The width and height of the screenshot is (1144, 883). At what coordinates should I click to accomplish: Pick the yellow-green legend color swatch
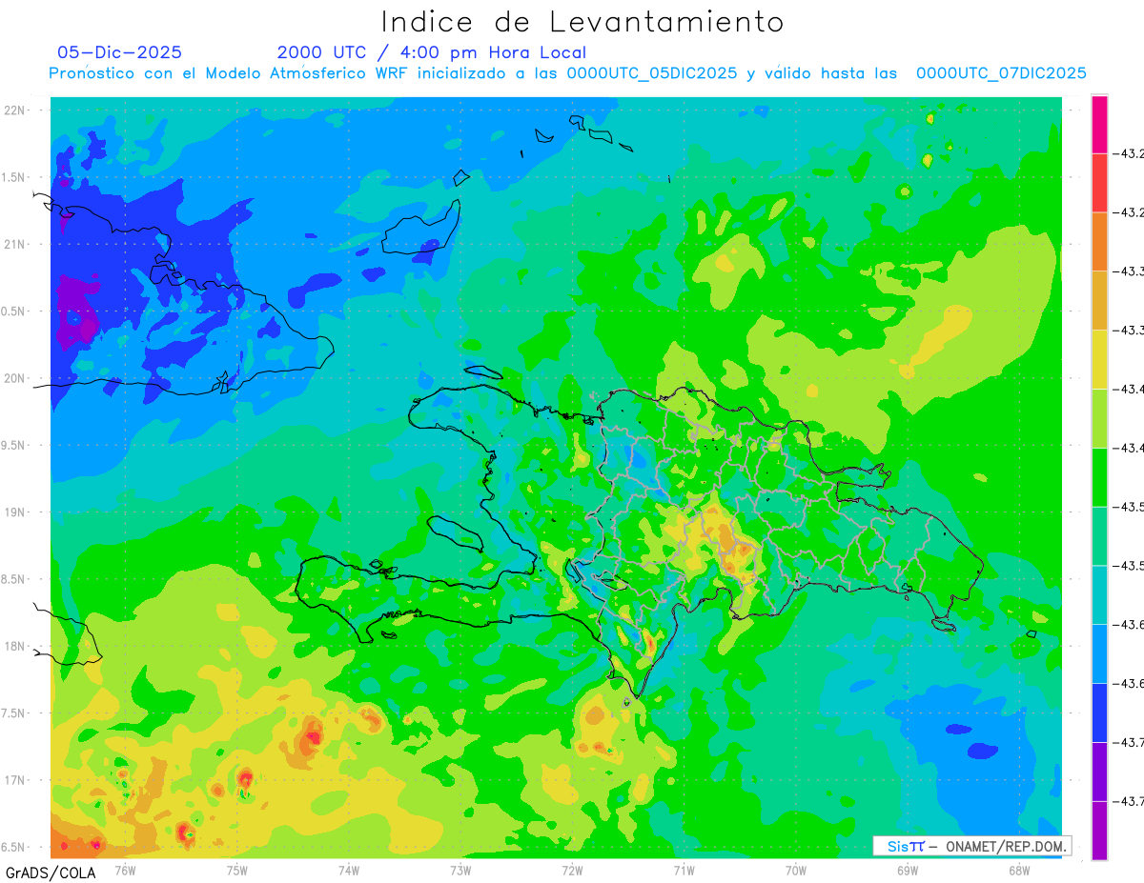click(x=1099, y=418)
